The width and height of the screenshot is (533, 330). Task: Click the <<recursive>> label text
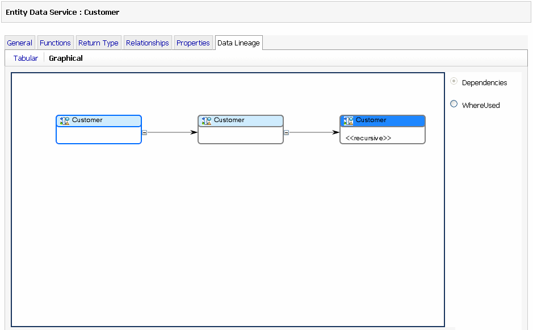coord(368,138)
